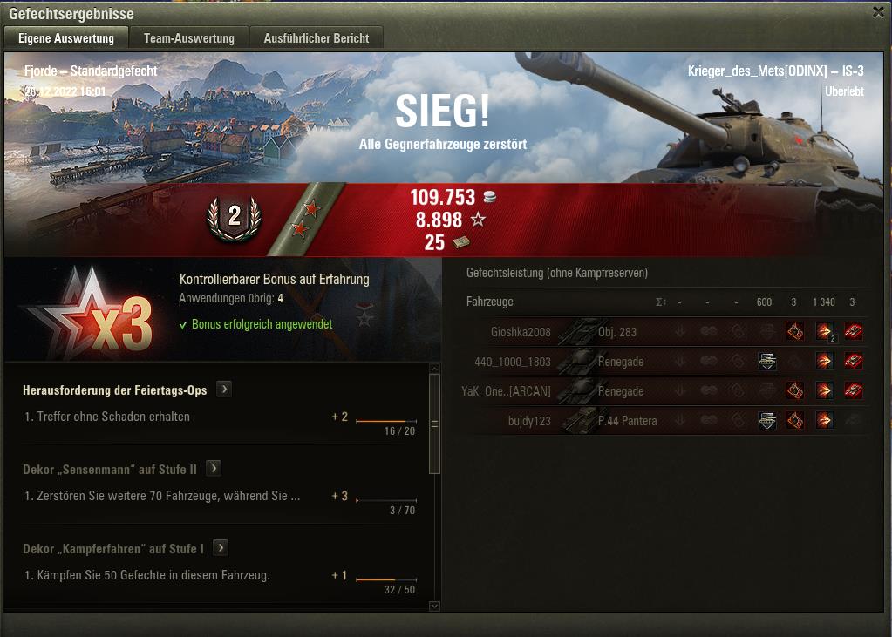Image resolution: width=892 pixels, height=637 pixels.
Task: Select the Eigene Auswertung tab
Action: click(66, 38)
